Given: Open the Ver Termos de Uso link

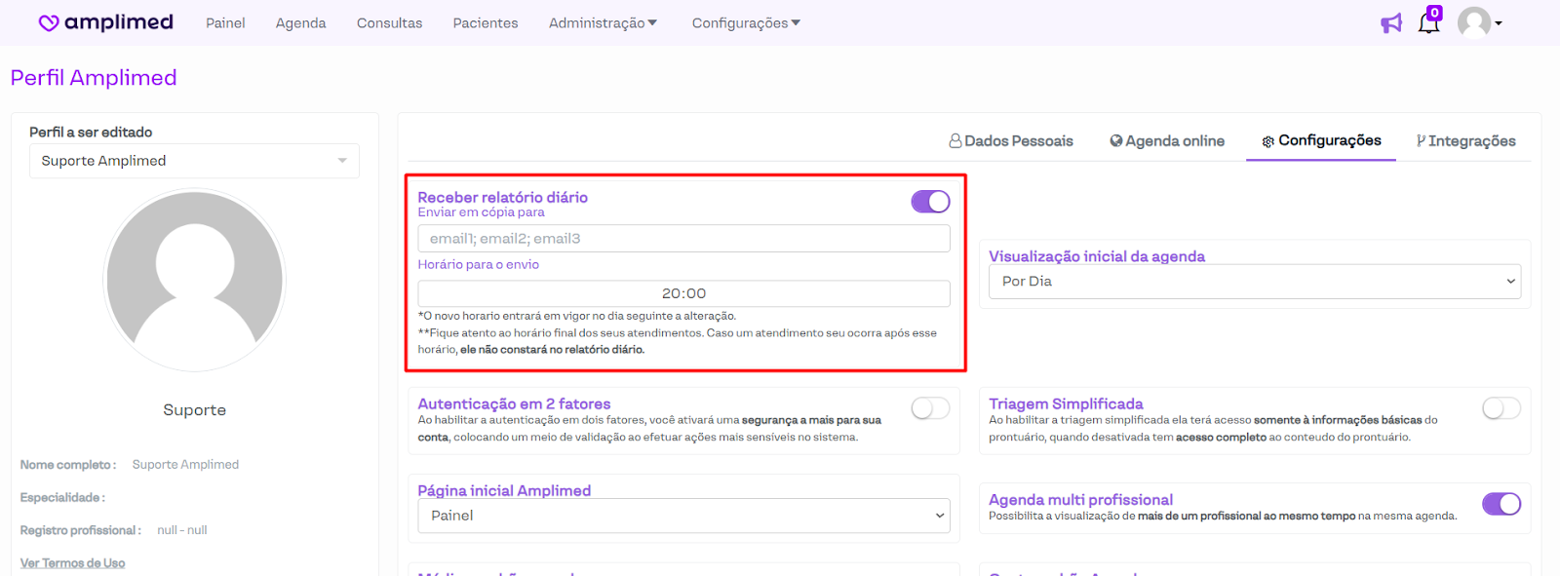Looking at the screenshot, I should [x=73, y=563].
